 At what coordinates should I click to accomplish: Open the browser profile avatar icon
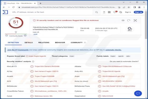coord(139,7)
